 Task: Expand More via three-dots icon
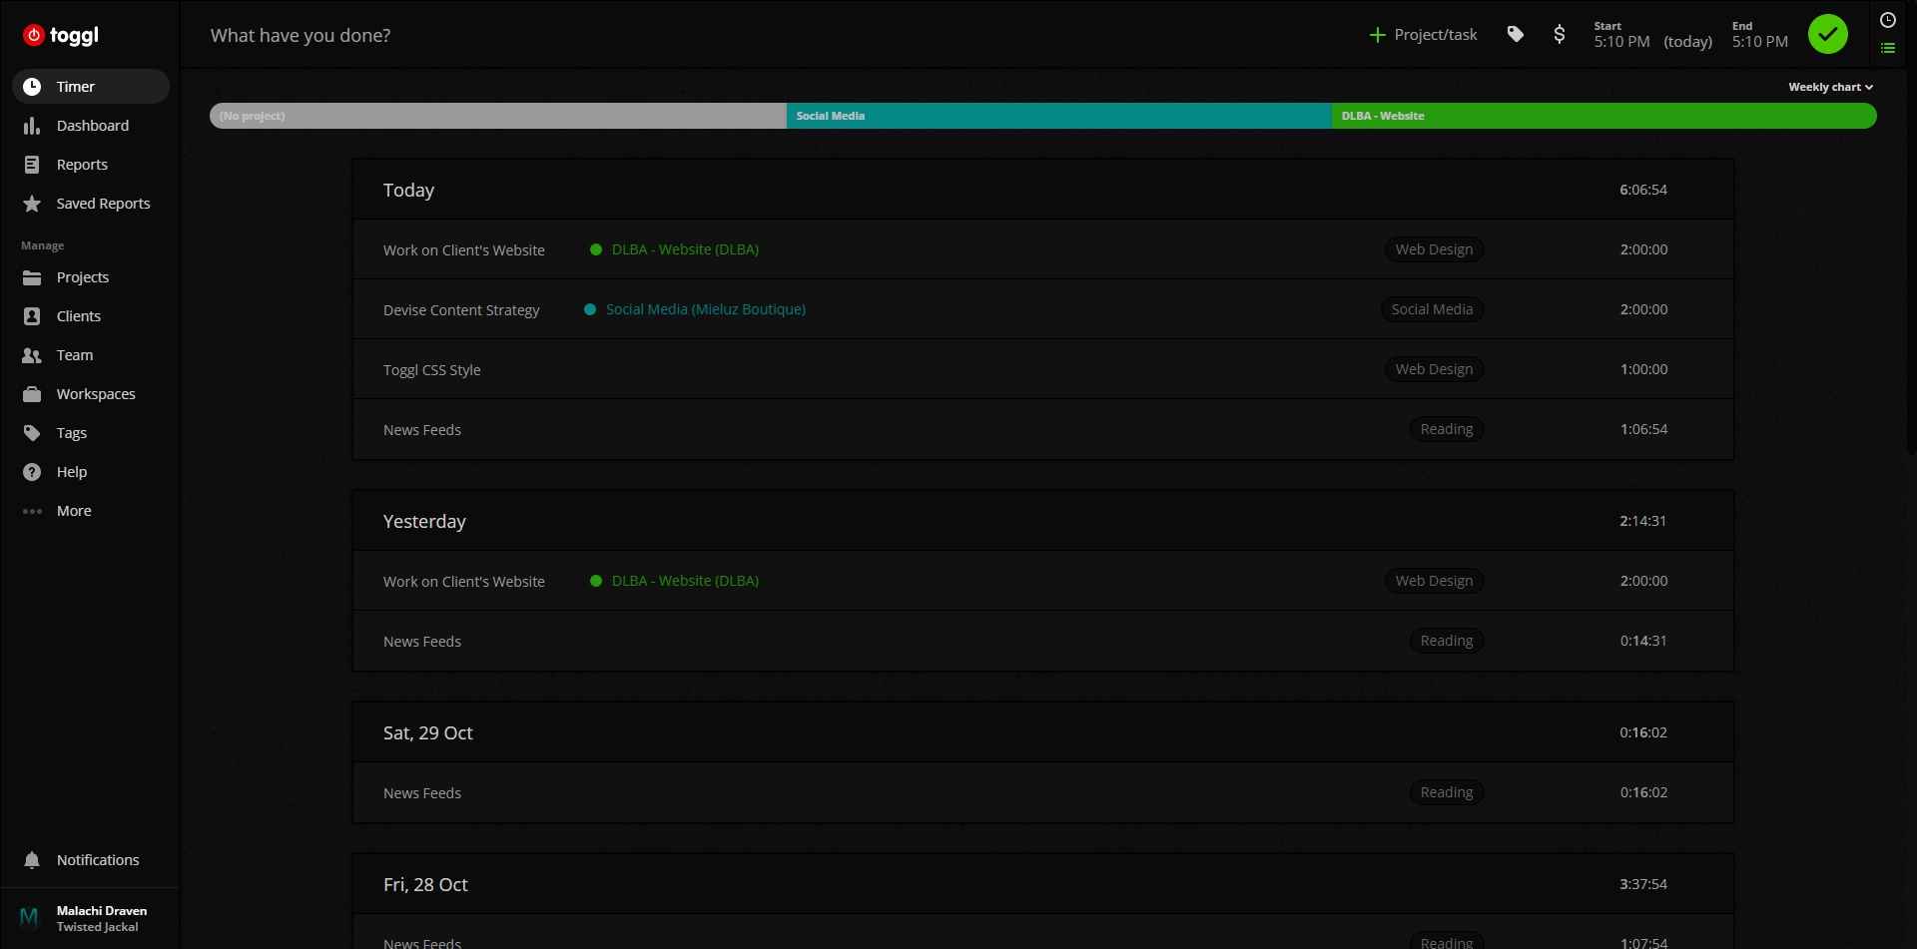32,511
